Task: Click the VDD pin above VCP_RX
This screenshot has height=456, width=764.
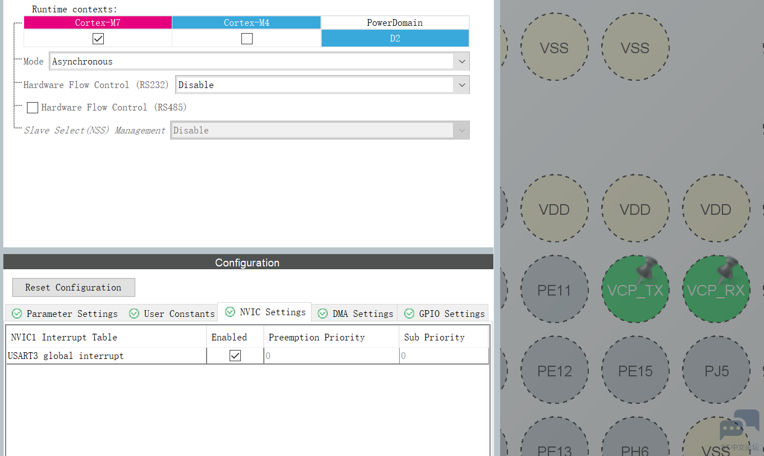Action: point(716,209)
